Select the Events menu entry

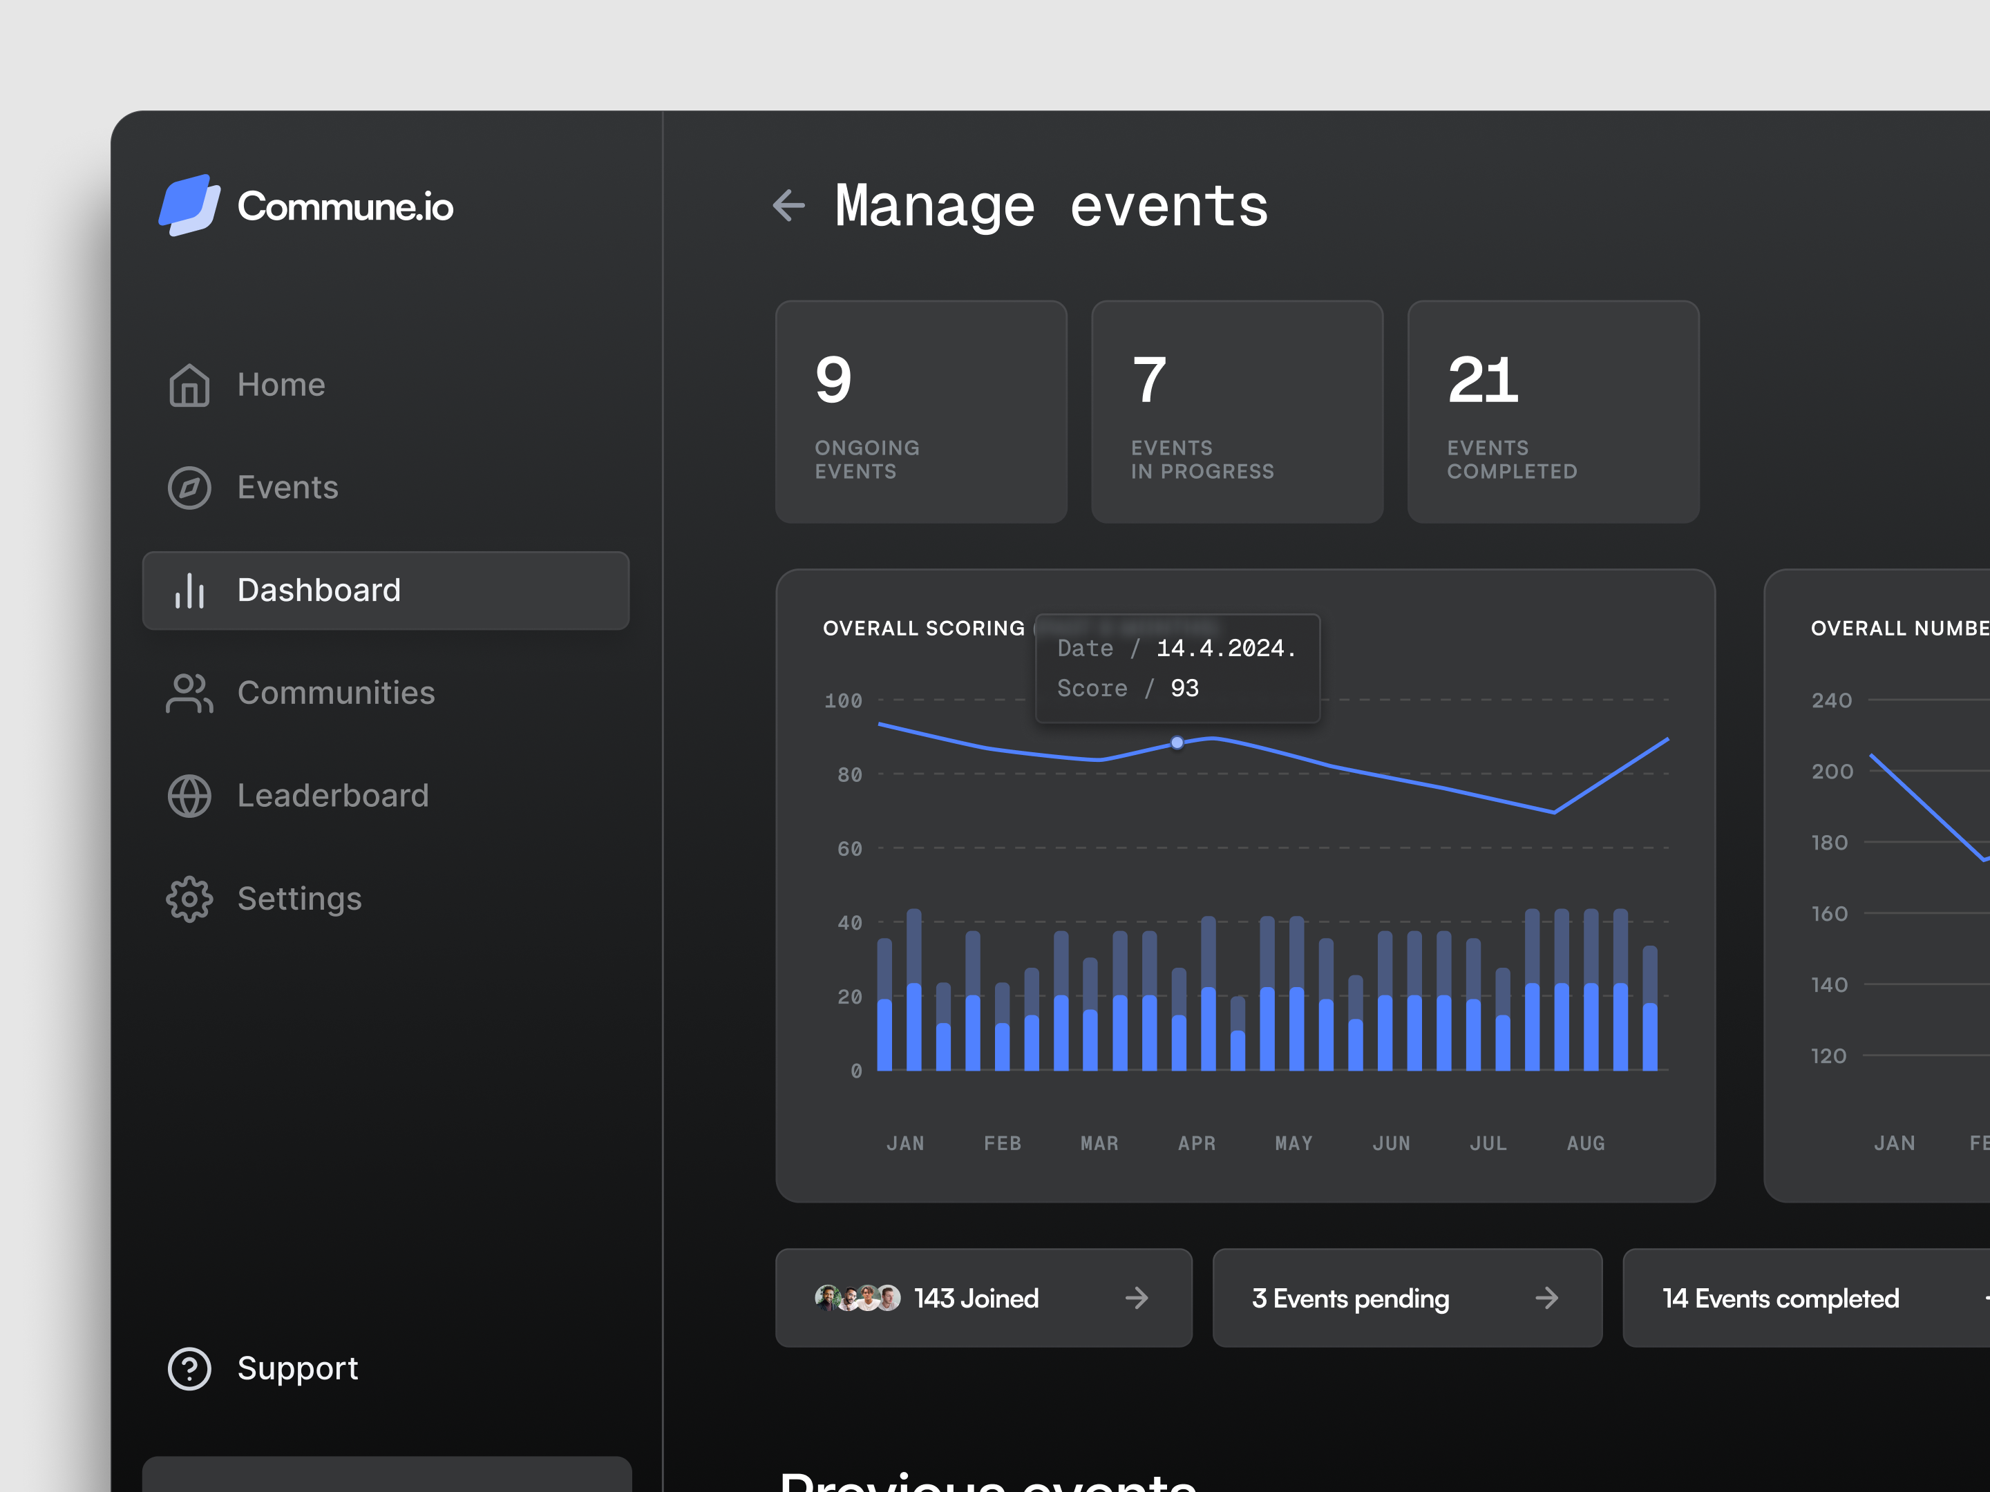287,488
